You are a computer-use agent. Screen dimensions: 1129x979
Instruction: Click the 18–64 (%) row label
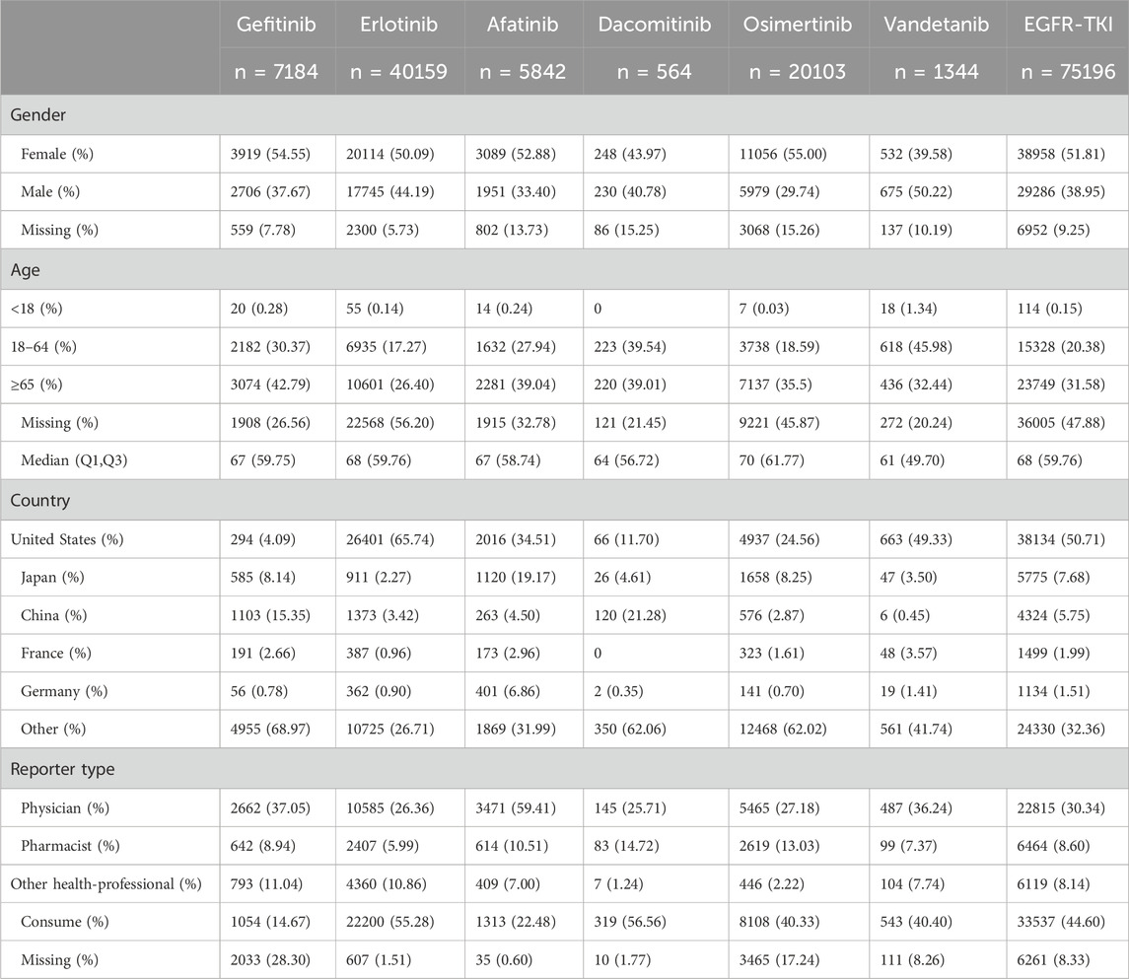coord(44,347)
